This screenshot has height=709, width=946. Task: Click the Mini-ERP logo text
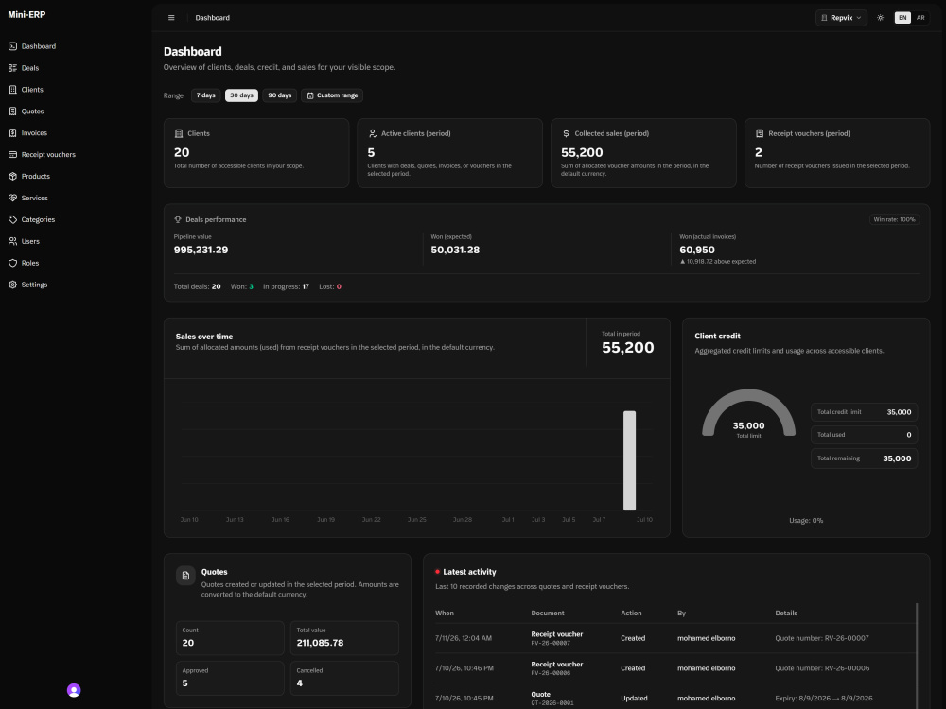pos(26,14)
